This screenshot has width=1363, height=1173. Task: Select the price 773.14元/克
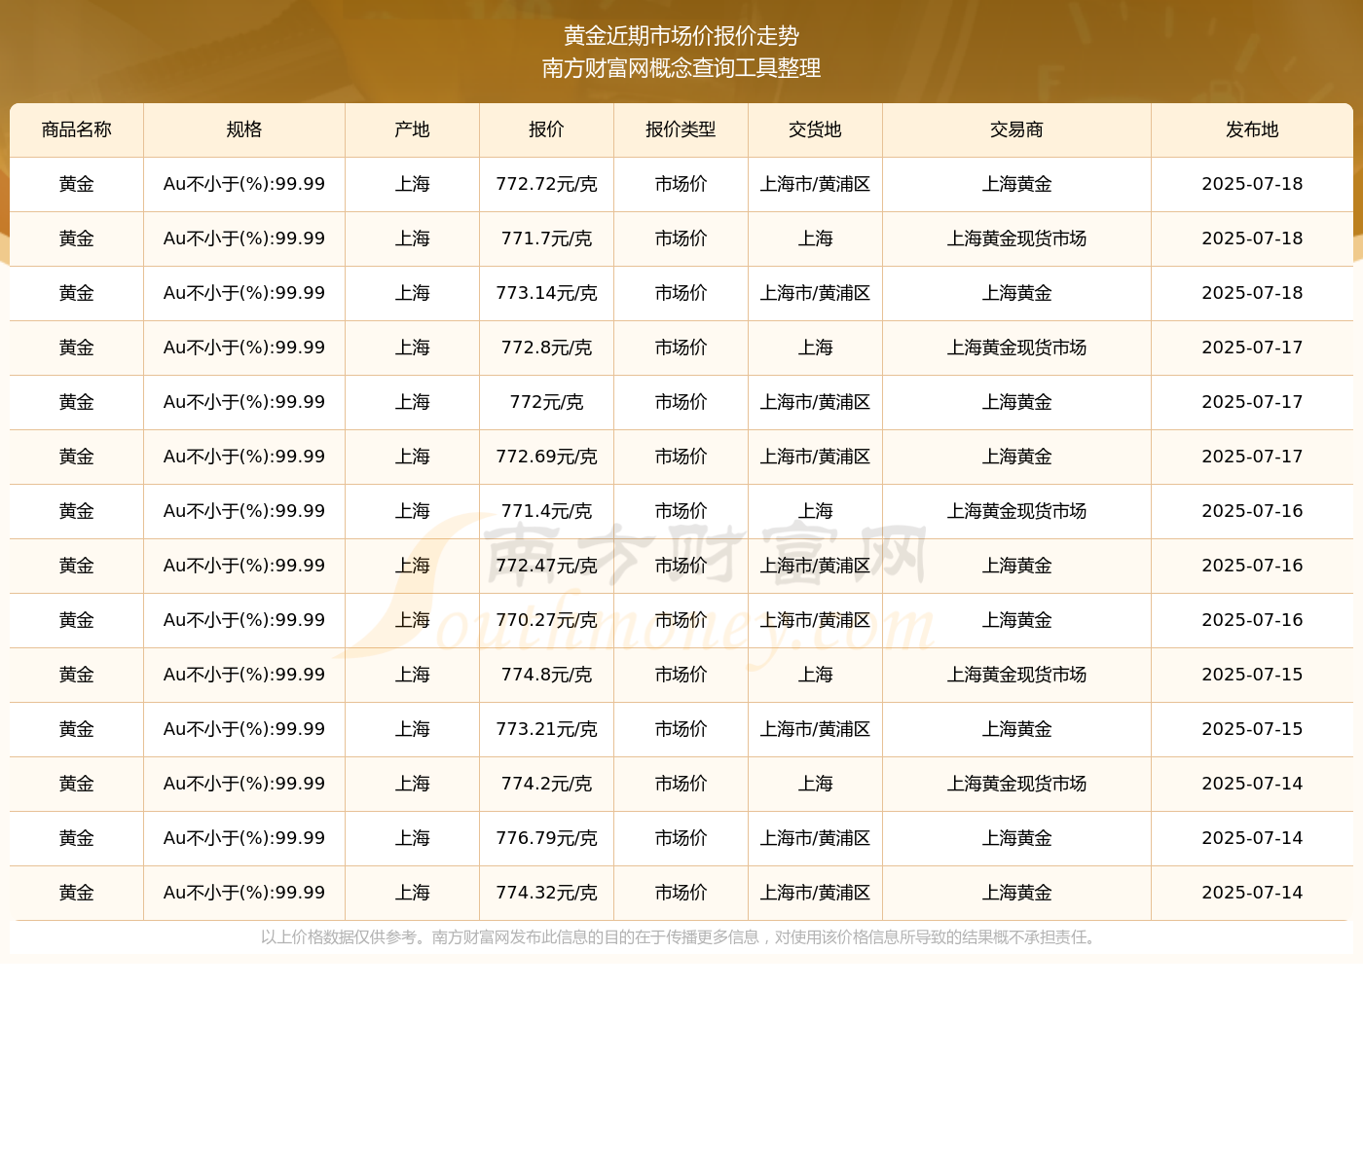point(547,293)
